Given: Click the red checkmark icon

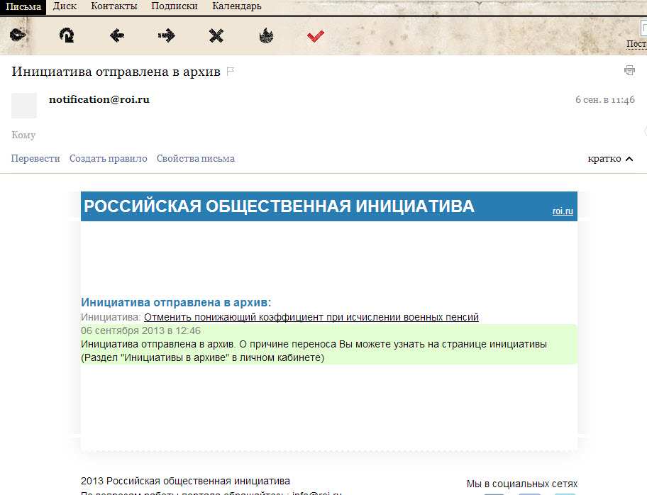Looking at the screenshot, I should [x=316, y=35].
